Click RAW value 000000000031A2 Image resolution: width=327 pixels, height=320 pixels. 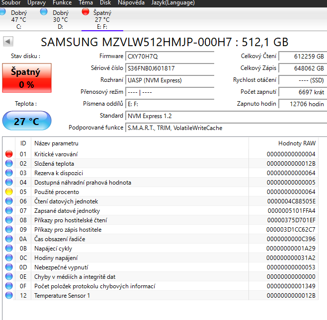point(291,258)
